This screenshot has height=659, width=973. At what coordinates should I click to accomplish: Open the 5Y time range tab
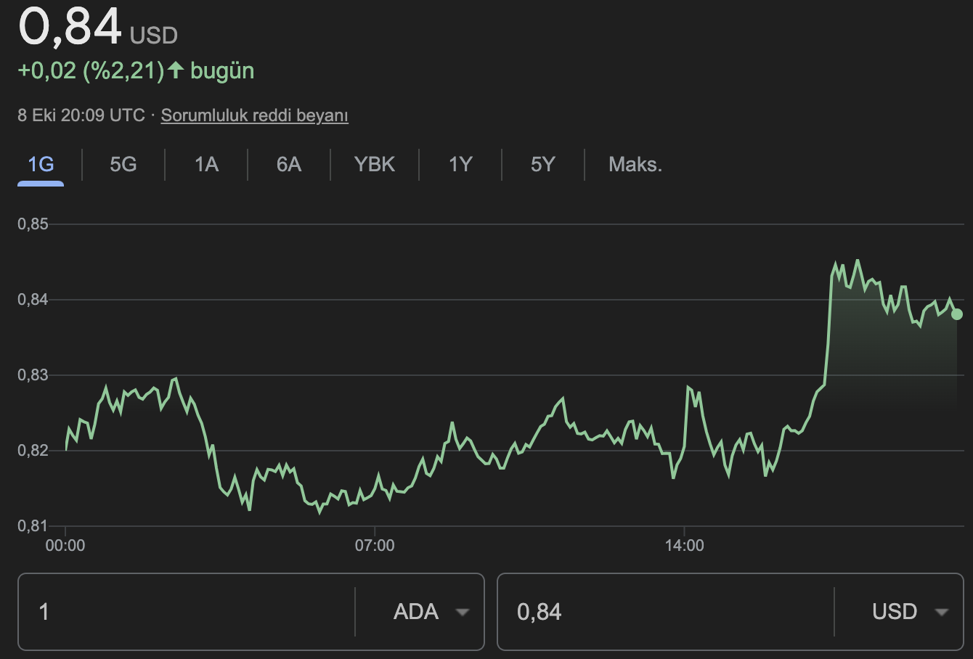pos(542,165)
